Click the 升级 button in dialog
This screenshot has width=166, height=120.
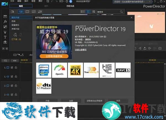47,101
